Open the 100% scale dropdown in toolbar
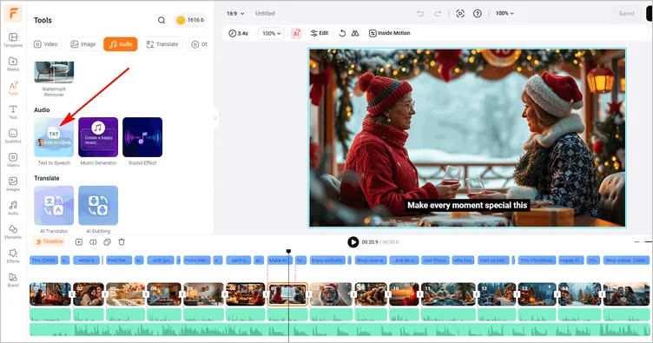Screen dimensions: 653x343 pyautogui.click(x=271, y=33)
